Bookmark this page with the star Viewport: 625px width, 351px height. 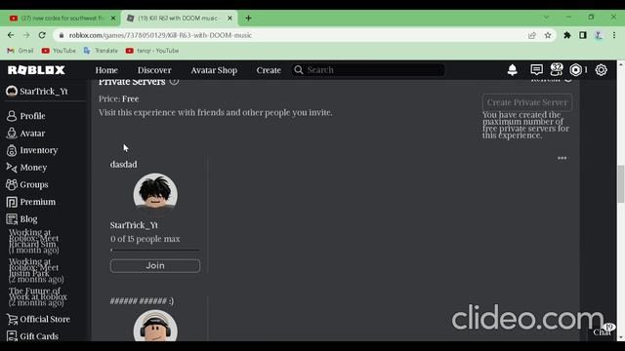[x=548, y=35]
